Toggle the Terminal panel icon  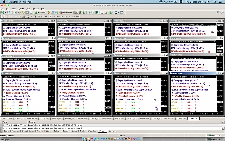pyautogui.click(x=27, y=12)
